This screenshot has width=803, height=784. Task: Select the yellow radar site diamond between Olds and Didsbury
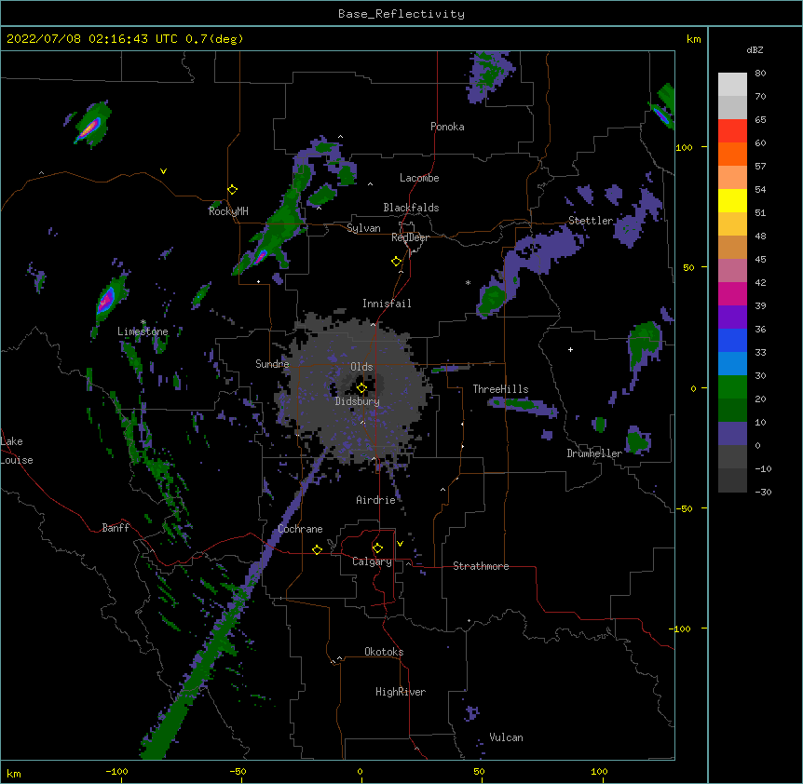[x=361, y=388]
